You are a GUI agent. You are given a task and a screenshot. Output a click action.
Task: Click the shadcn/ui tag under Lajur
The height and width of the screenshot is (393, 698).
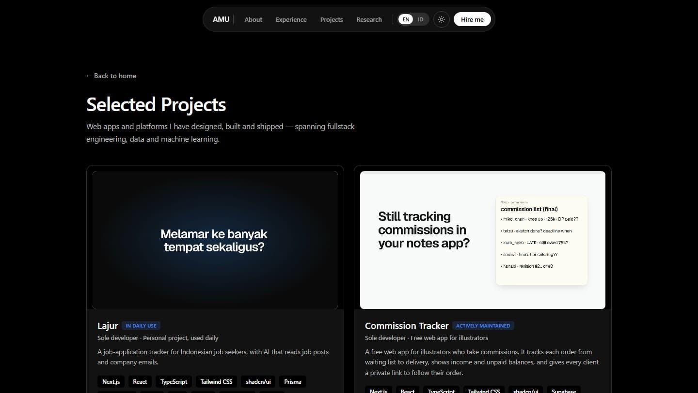click(x=258, y=382)
